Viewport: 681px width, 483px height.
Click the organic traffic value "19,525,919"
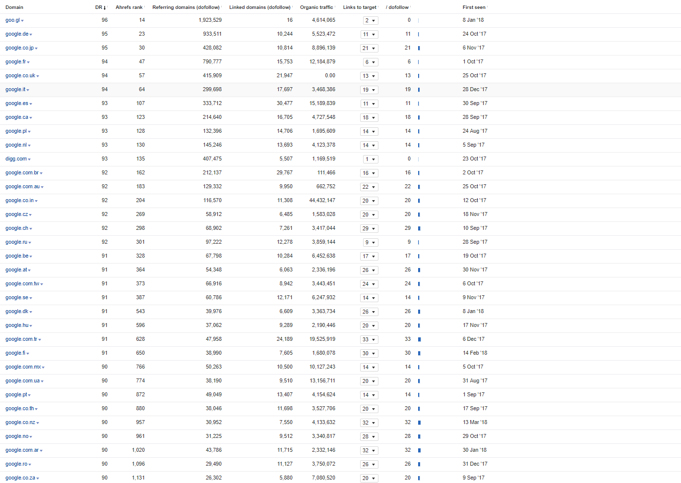coord(322,339)
